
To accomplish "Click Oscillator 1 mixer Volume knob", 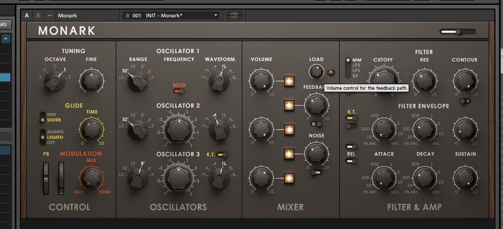I will (x=261, y=80).
